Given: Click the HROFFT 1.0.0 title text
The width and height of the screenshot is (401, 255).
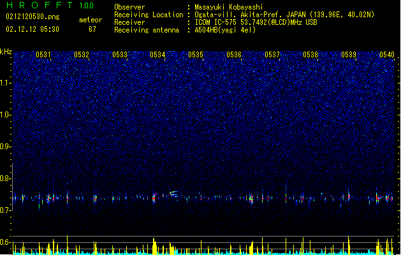Looking at the screenshot, I should (50, 5).
